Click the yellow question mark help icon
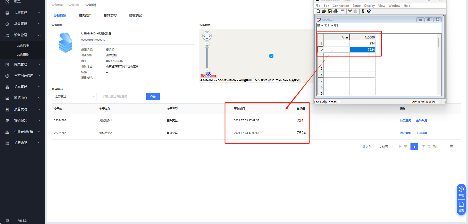Image resolution: width=468 pixels, height=224 pixels. 363,11
